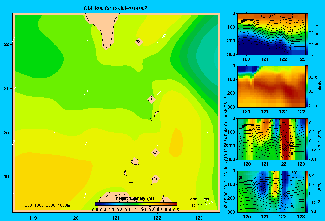Click the large wind arrow near 22°N 122°E

click(162, 39)
